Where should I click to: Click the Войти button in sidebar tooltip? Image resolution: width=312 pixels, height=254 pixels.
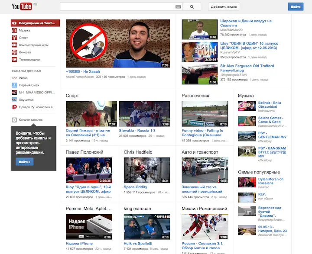[x=24, y=162]
